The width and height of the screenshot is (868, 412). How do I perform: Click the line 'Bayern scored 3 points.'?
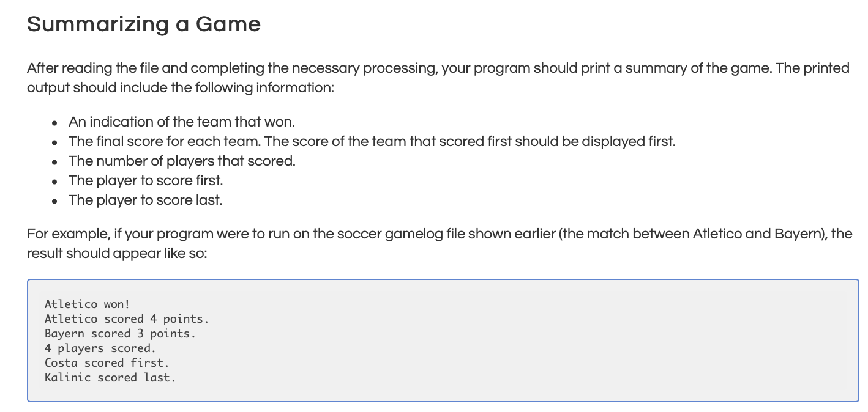click(121, 333)
